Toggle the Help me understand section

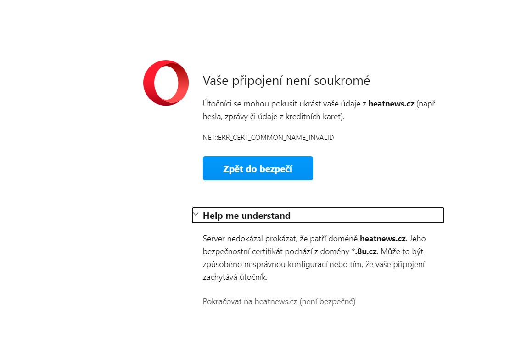(x=318, y=215)
